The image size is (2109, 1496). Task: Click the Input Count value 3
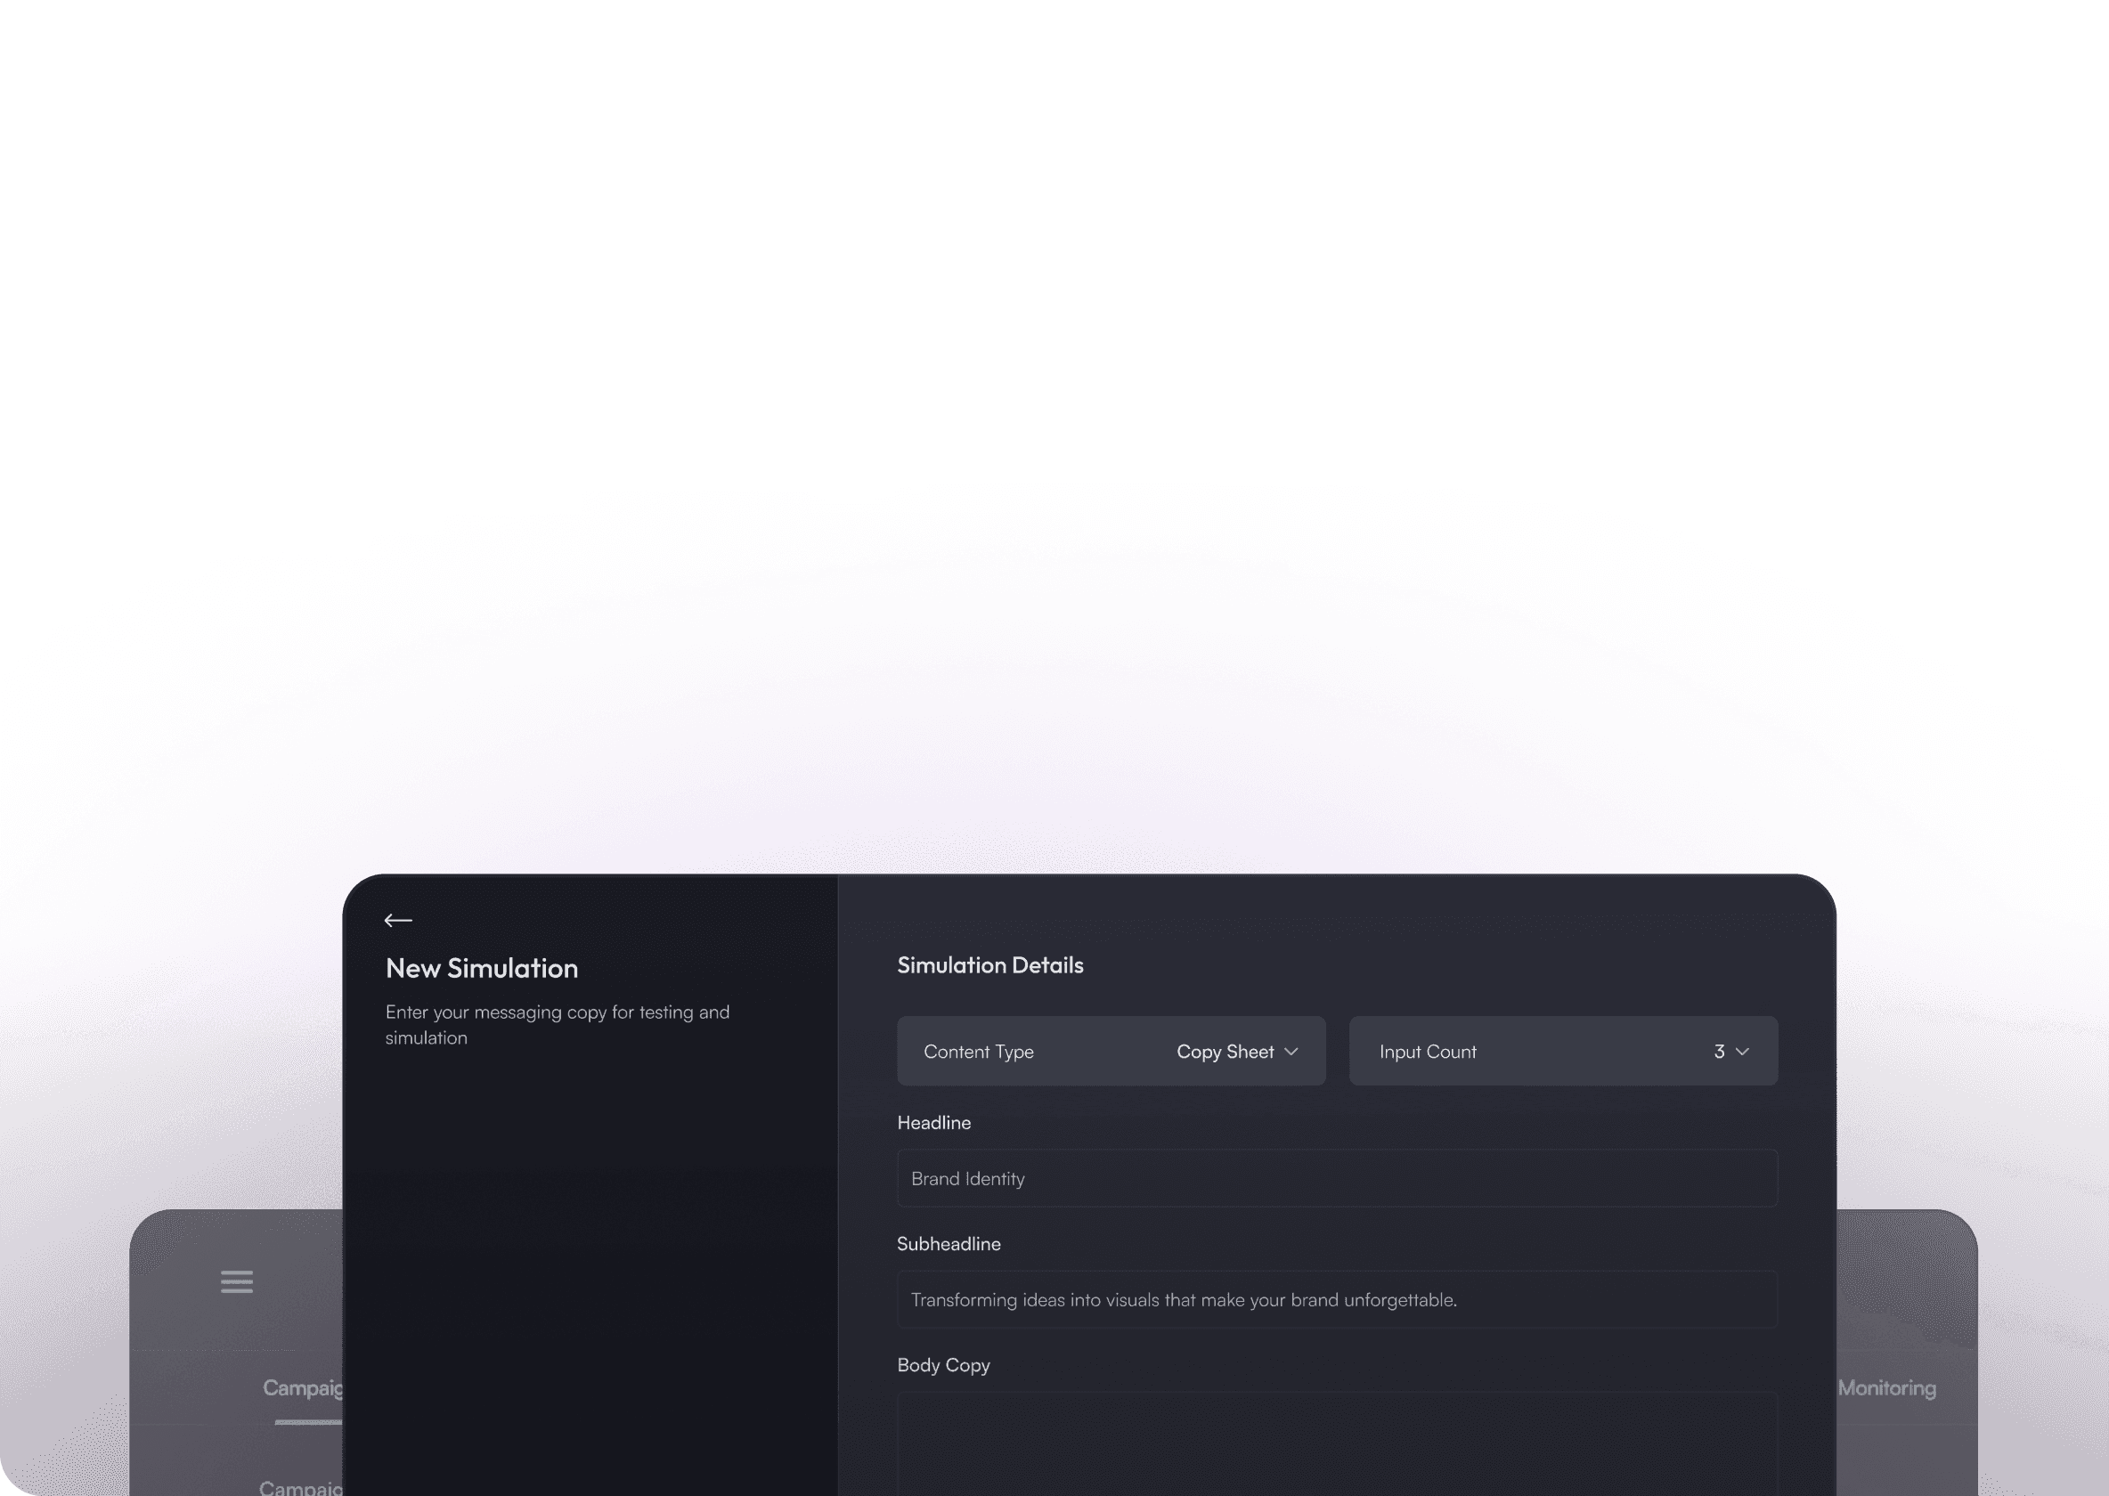click(1718, 1051)
